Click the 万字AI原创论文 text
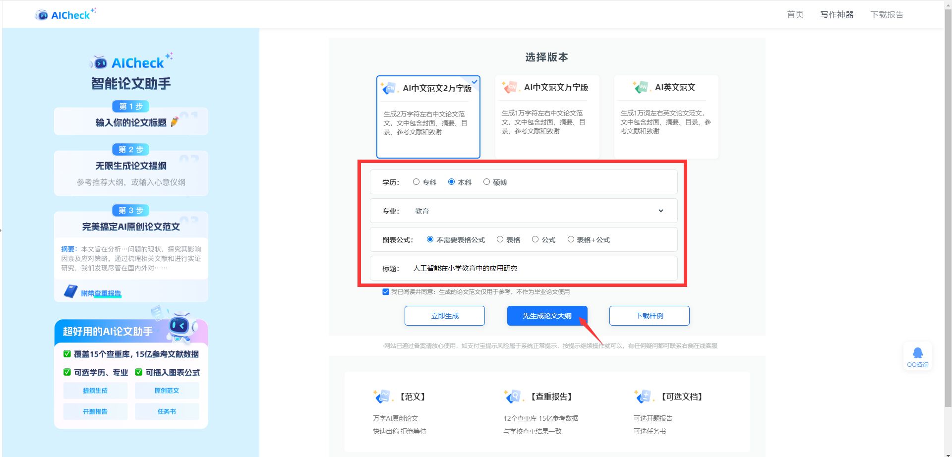This screenshot has width=952, height=457. coord(395,418)
